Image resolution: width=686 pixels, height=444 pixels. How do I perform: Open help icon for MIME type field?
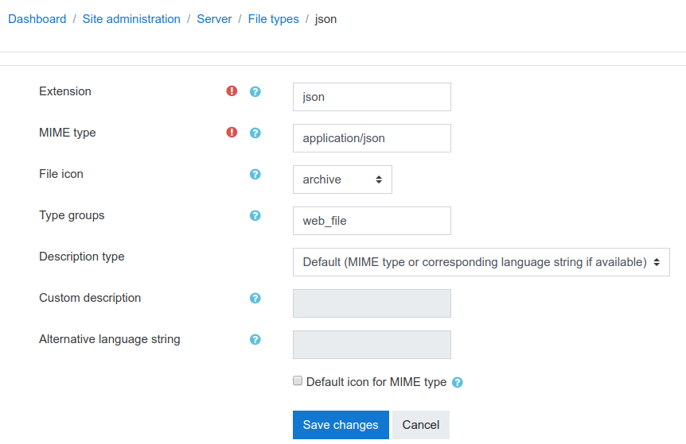pyautogui.click(x=255, y=133)
